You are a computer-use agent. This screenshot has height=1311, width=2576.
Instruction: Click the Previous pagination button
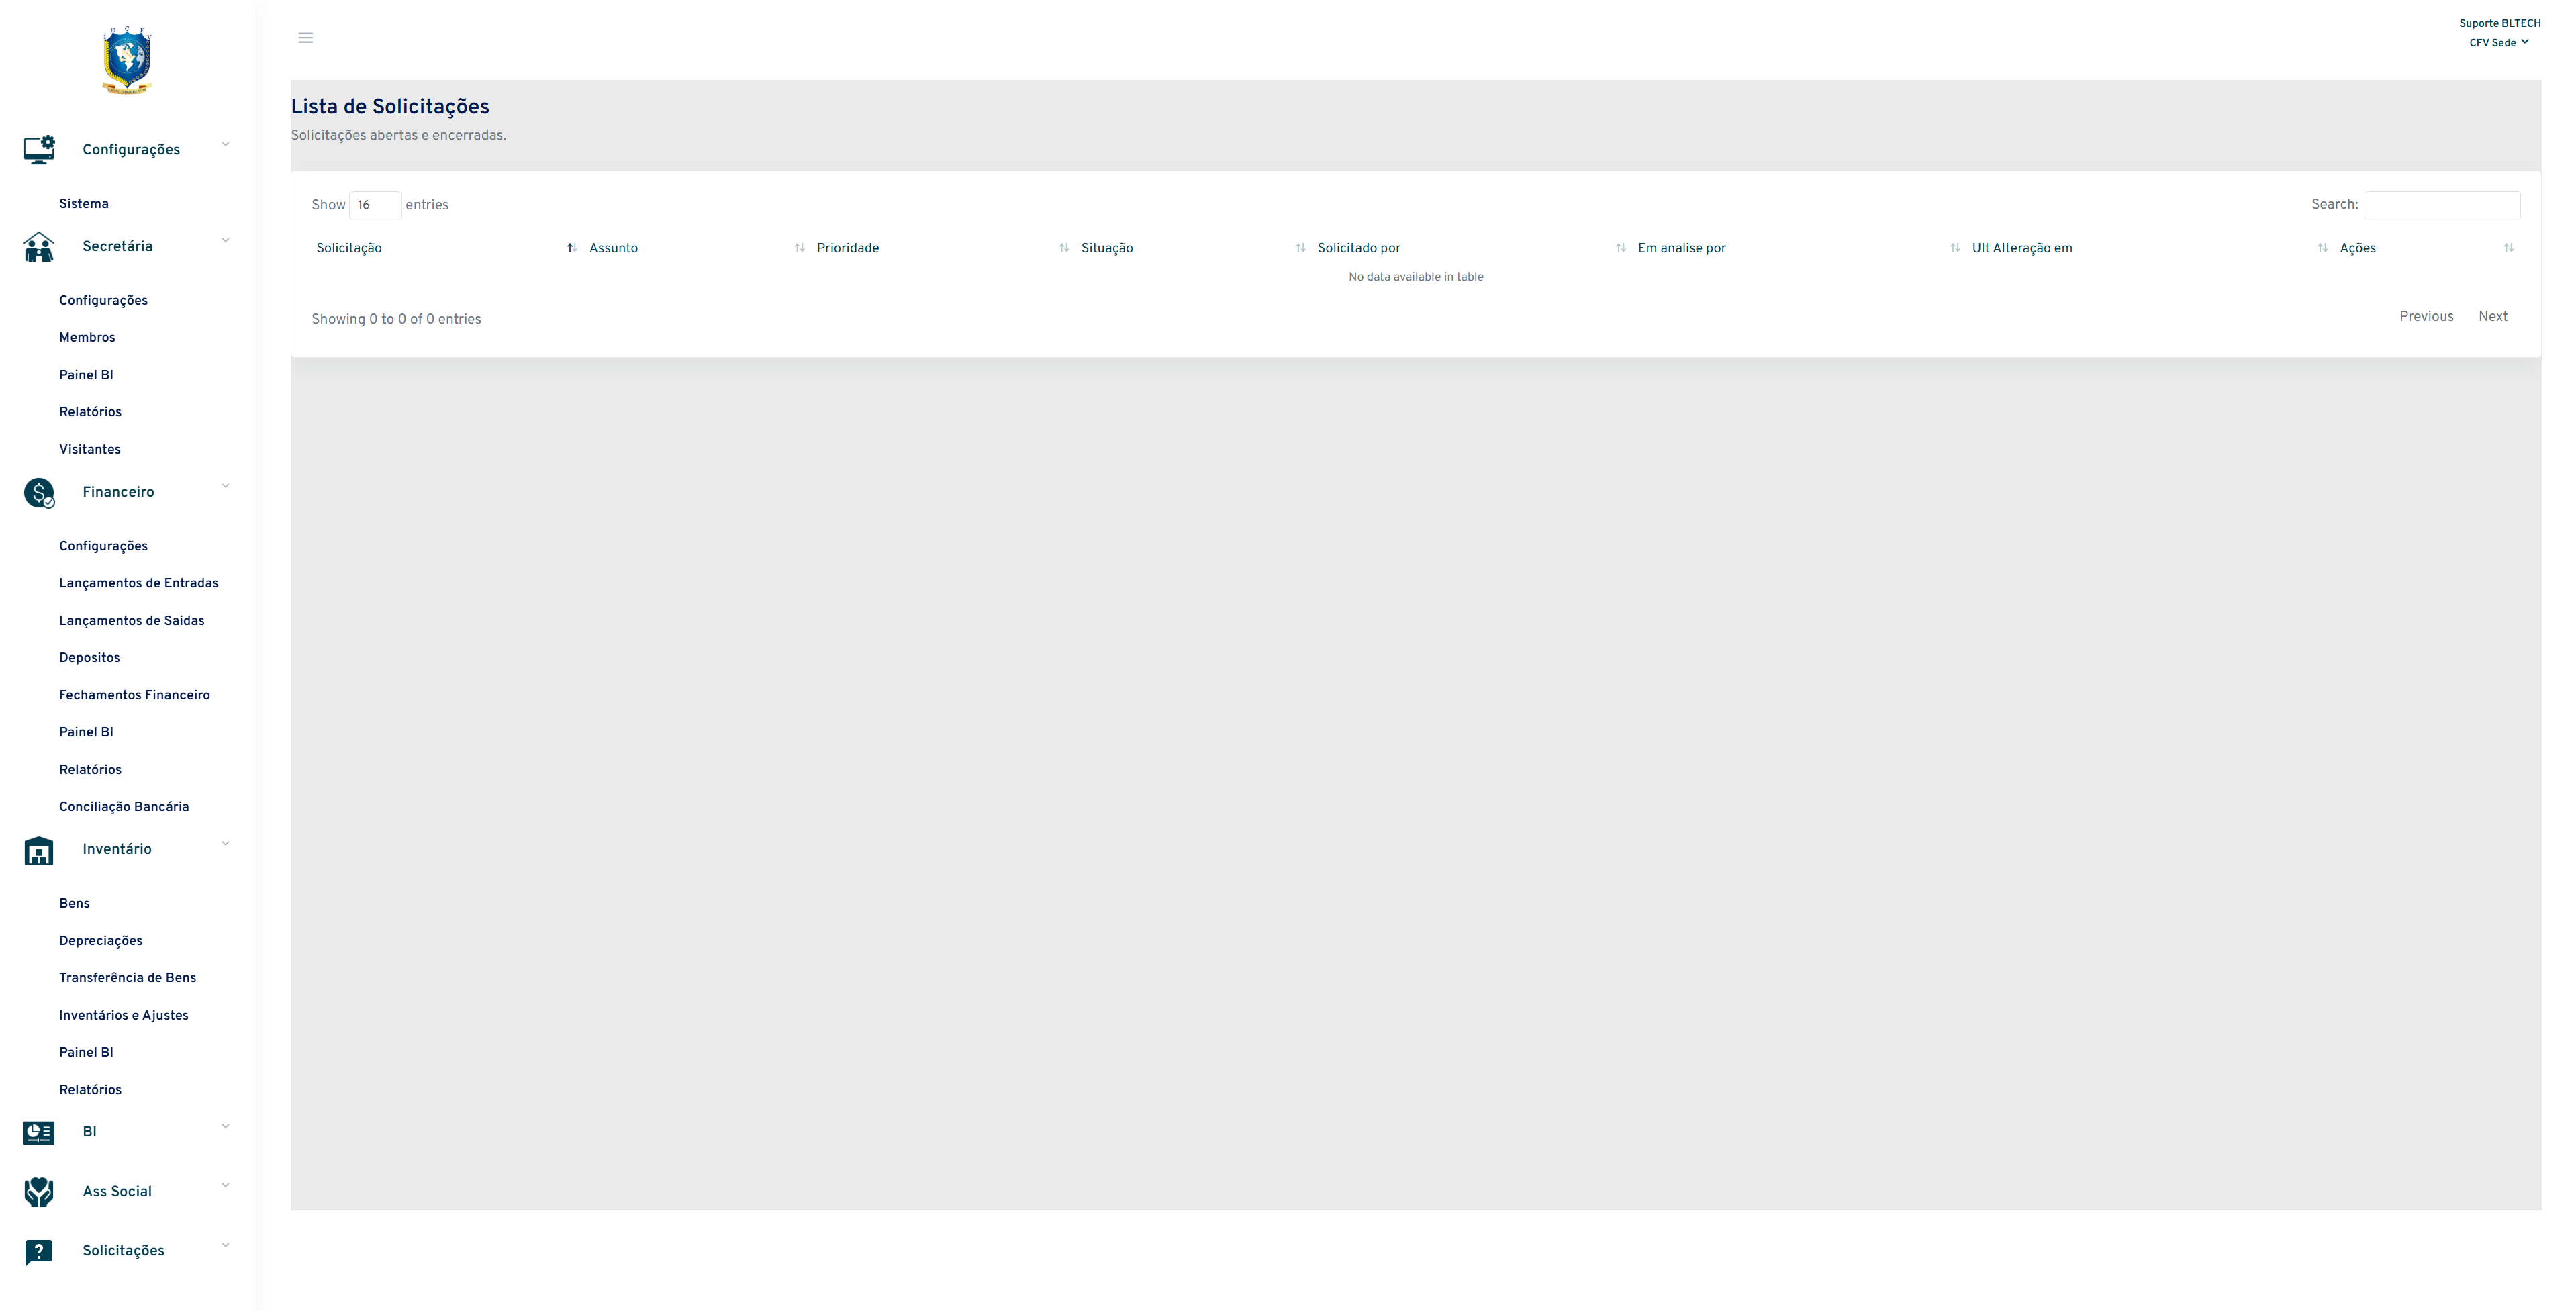[2425, 316]
